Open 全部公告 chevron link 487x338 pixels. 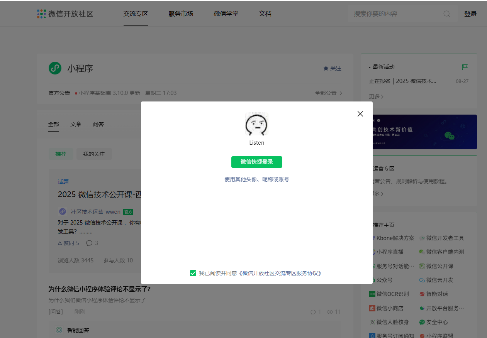tap(329, 93)
